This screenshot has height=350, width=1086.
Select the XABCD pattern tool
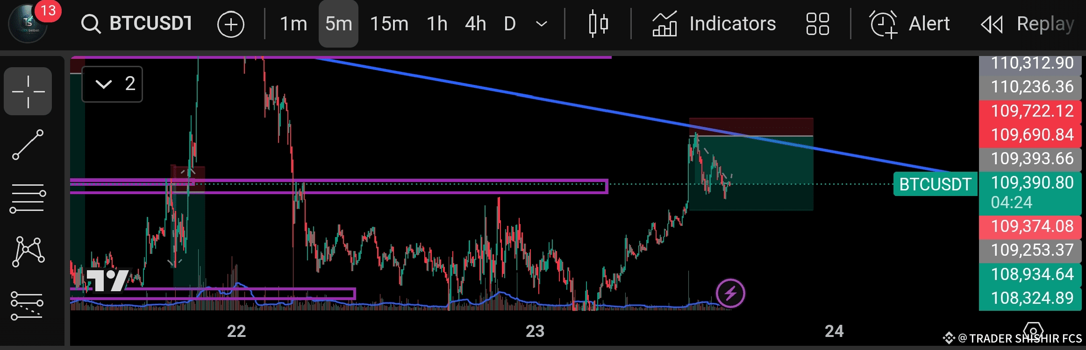coord(28,252)
